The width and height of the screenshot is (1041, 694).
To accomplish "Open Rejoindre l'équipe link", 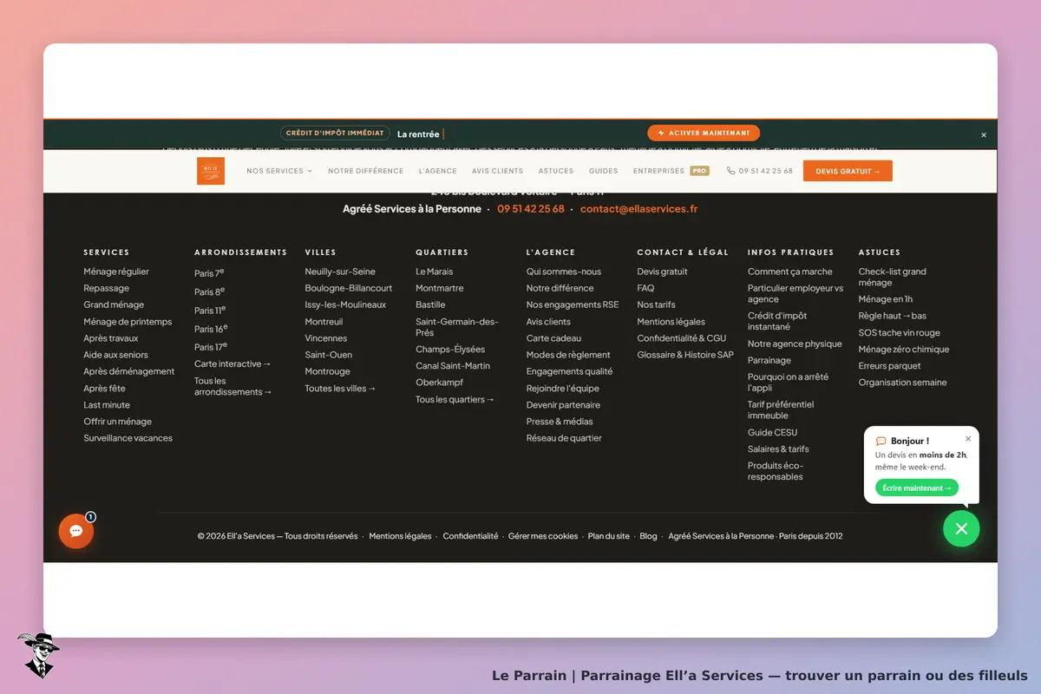I will click(x=562, y=389).
